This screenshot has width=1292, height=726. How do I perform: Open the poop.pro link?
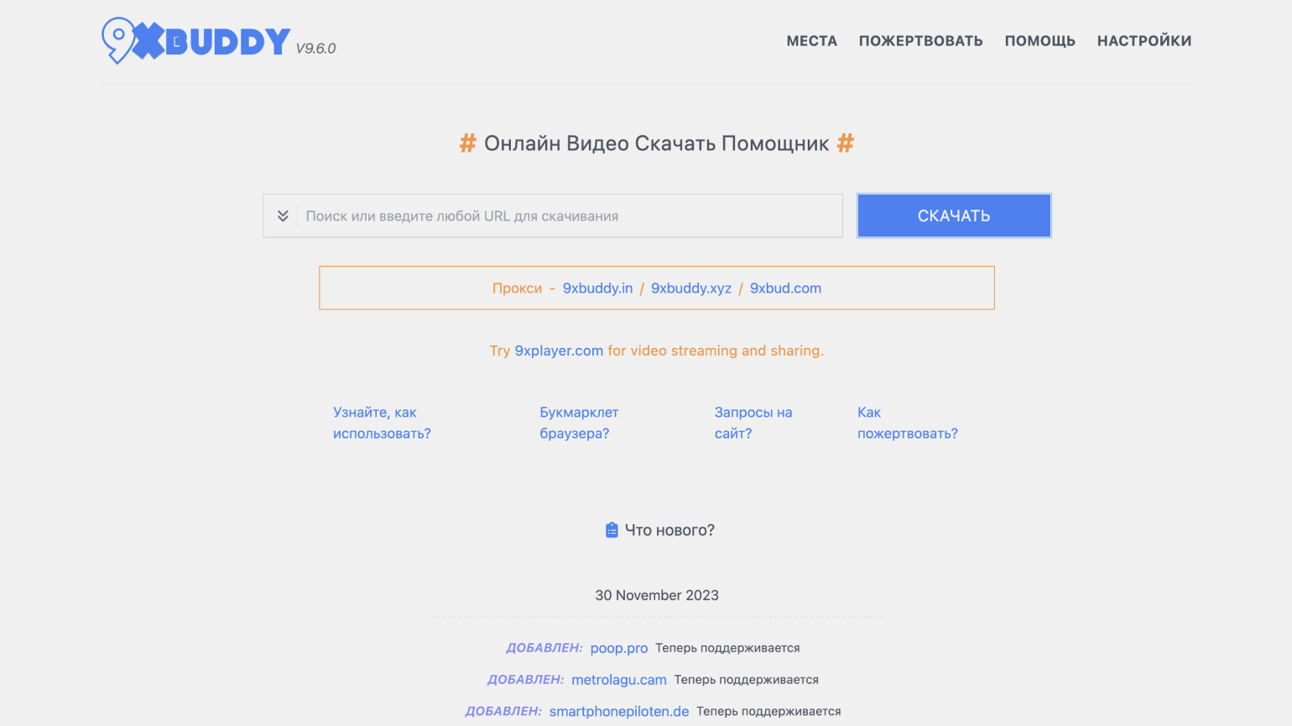tap(619, 648)
